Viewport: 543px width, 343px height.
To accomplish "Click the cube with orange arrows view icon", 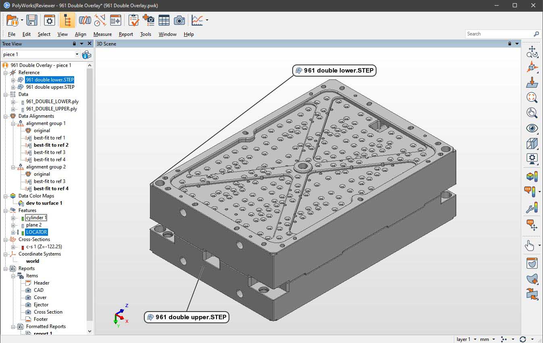I will pyautogui.click(x=532, y=67).
